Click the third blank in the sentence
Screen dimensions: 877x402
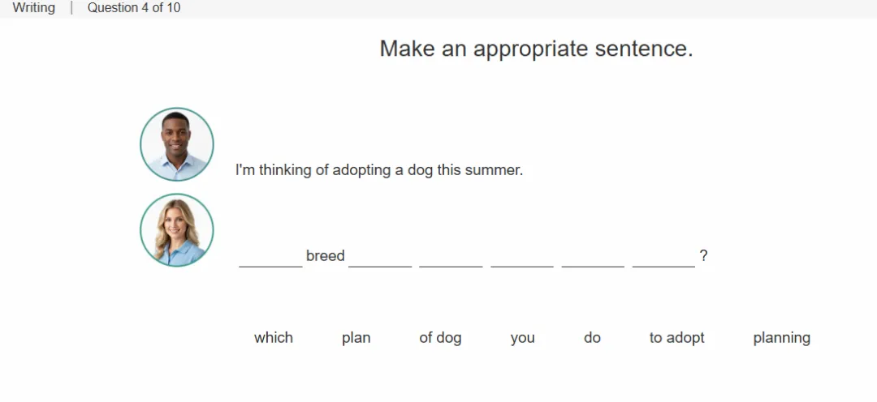(x=451, y=258)
